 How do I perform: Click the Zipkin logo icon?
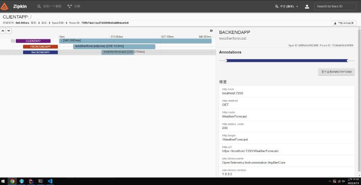[x=5, y=6]
